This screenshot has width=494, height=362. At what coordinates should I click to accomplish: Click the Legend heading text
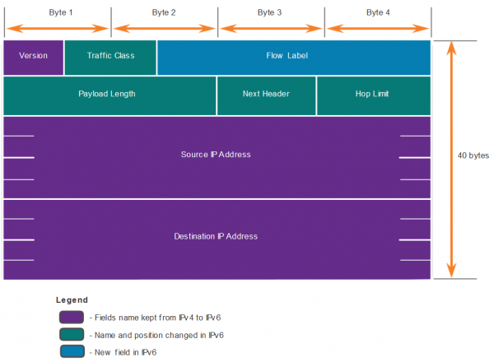click(72, 300)
